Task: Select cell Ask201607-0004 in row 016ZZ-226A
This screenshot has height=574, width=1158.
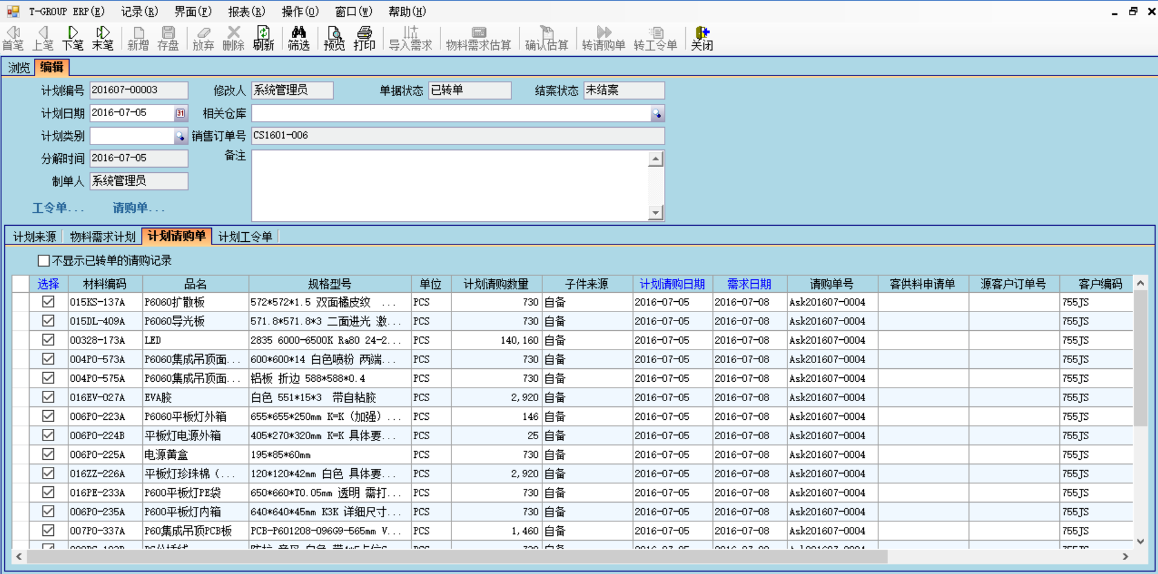Action: point(832,474)
